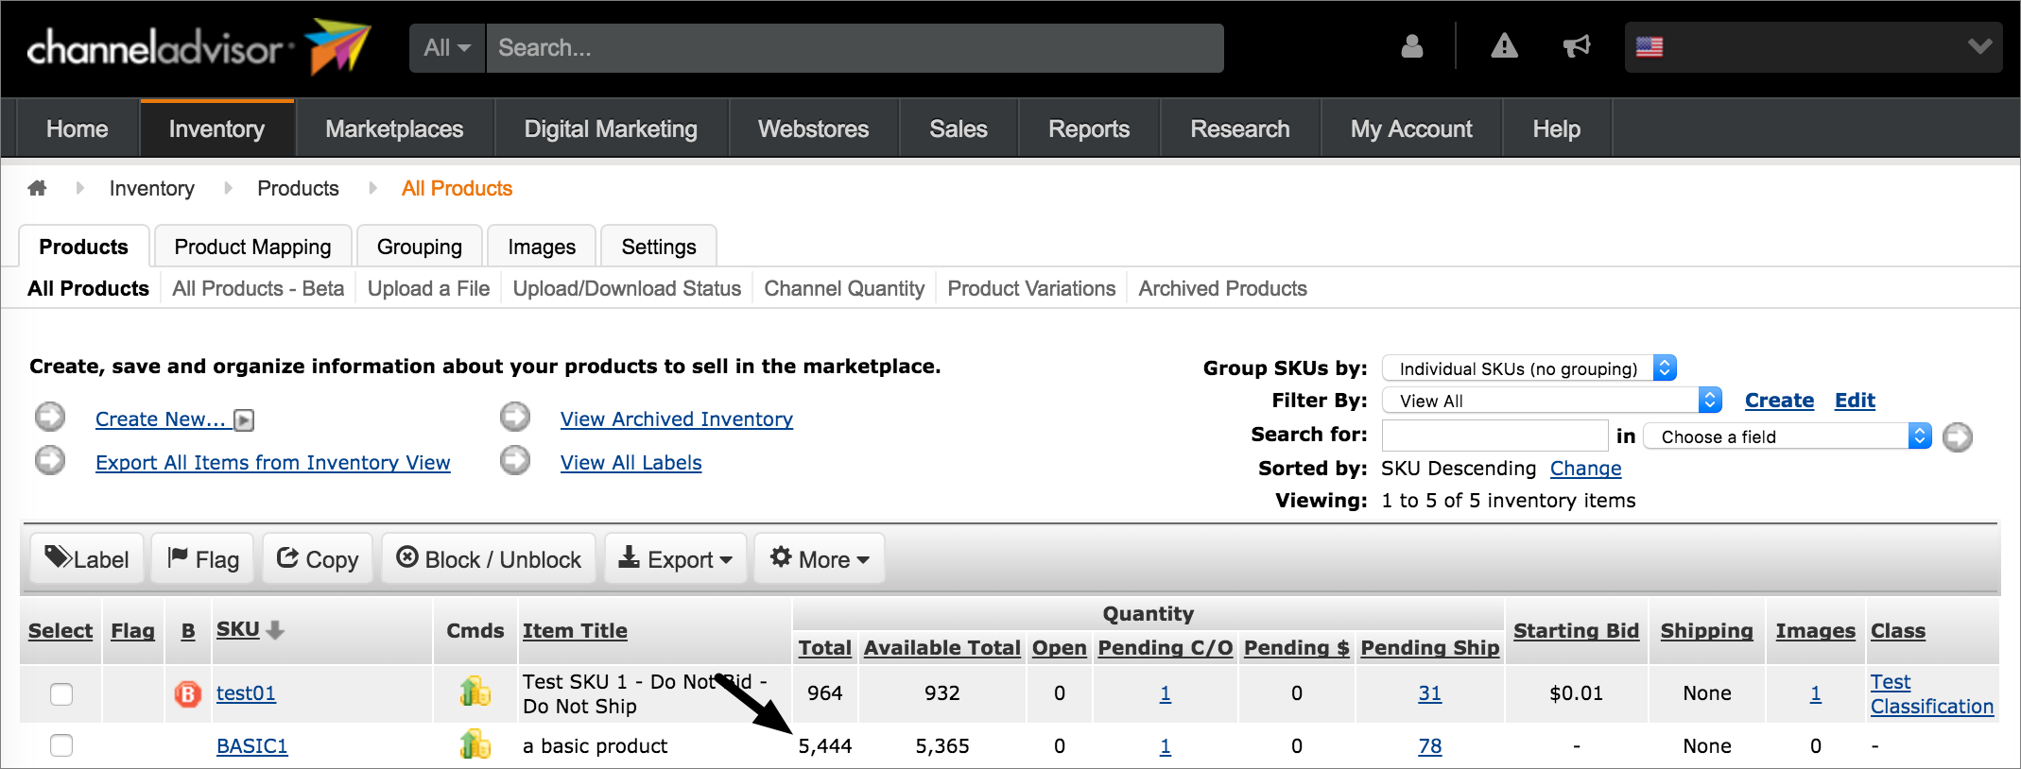The image size is (2021, 769).
Task: Switch to Grouping tab
Action: [x=420, y=247]
